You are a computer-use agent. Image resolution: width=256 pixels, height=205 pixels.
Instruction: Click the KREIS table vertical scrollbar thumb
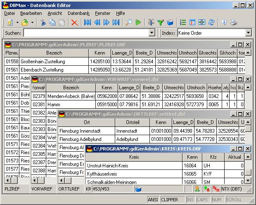click(248, 172)
